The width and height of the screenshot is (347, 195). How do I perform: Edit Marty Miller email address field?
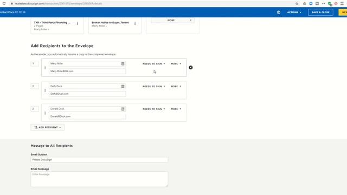pos(87,71)
